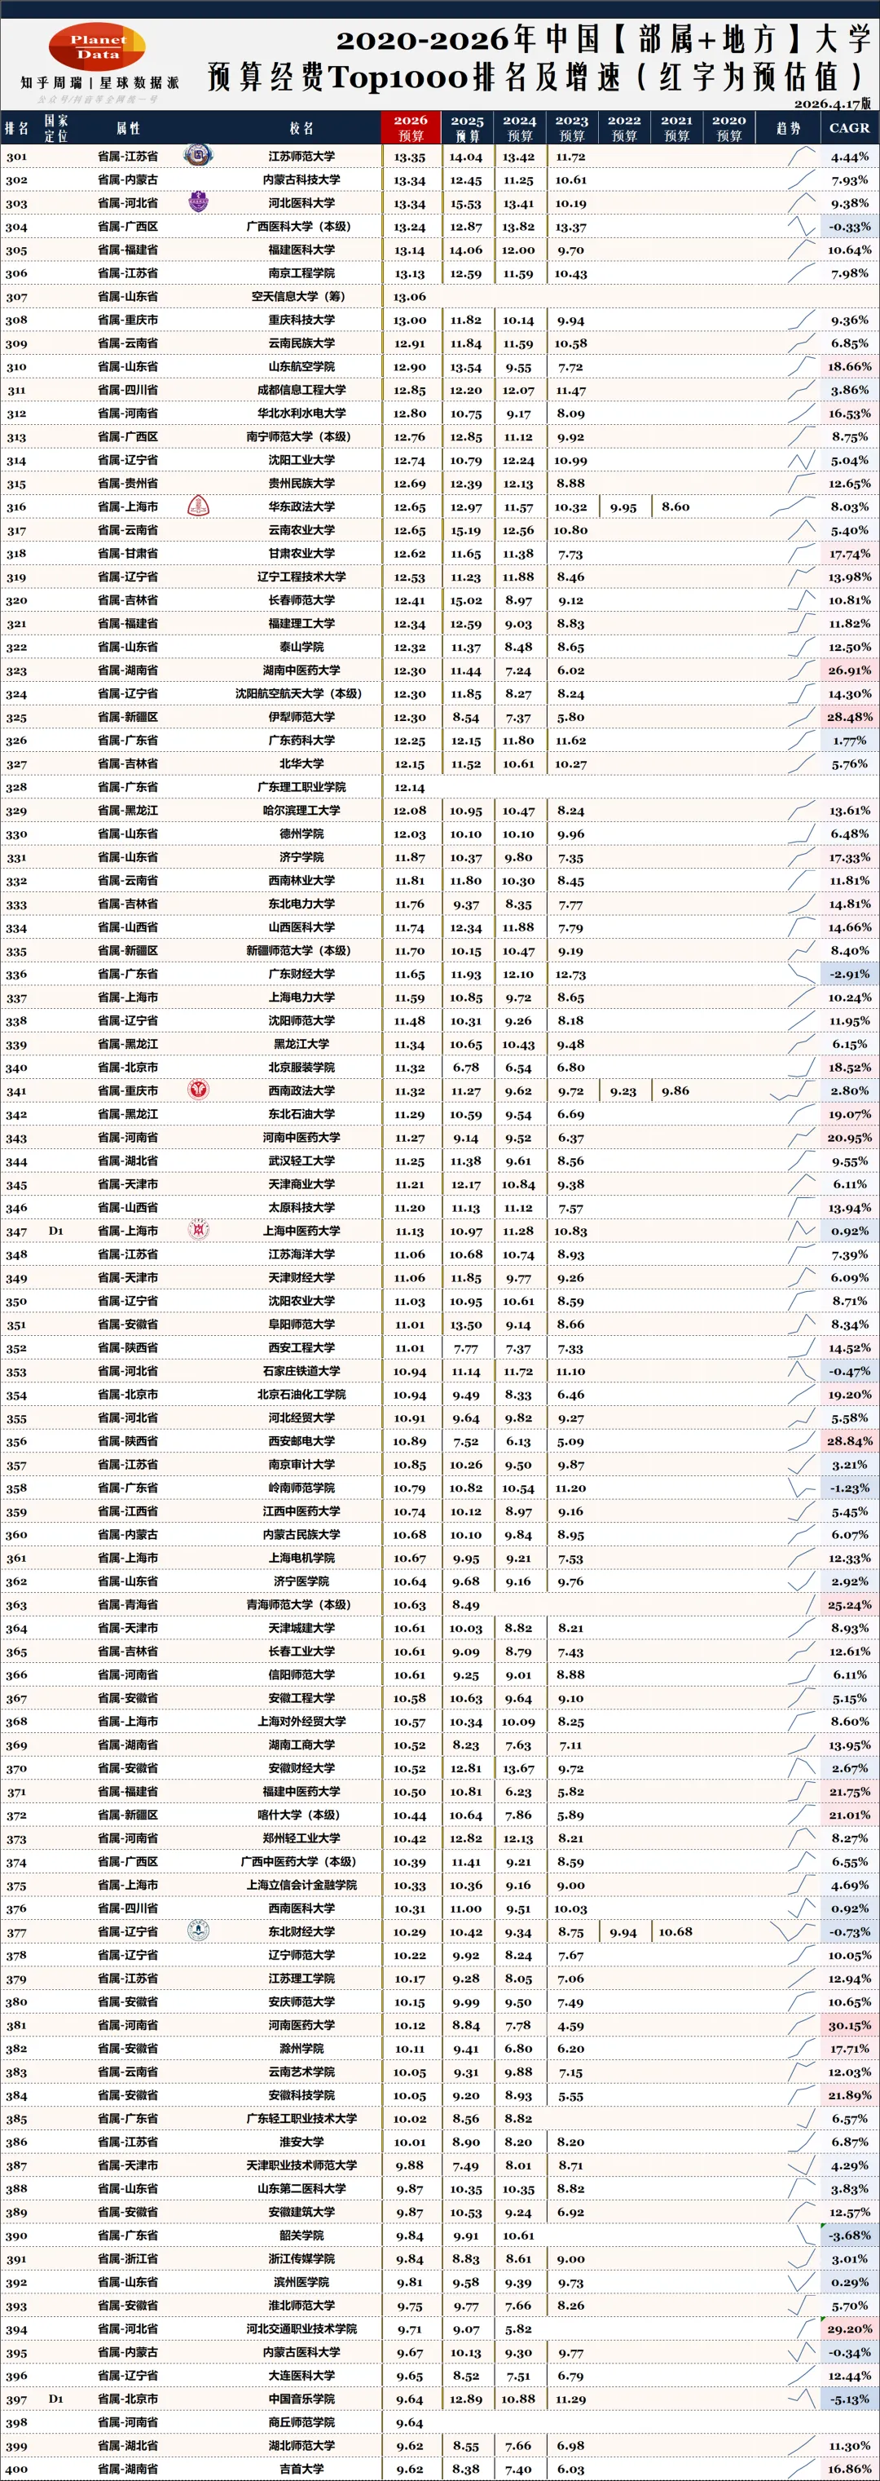Viewport: 880px width, 2481px height.
Task: Click the 知乎周瑞｜星球数据派 caption
Action: point(99,84)
